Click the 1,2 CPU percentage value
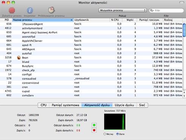Screen dimensions: 186x140 pos(119,28)
